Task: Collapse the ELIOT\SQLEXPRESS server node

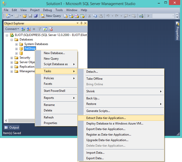Action: tap(7, 35)
